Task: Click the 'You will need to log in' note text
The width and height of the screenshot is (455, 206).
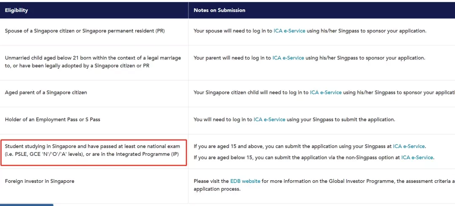Action: click(223, 120)
